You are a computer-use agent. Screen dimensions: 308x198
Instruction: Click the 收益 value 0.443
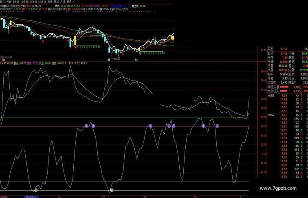[x=284, y=83]
